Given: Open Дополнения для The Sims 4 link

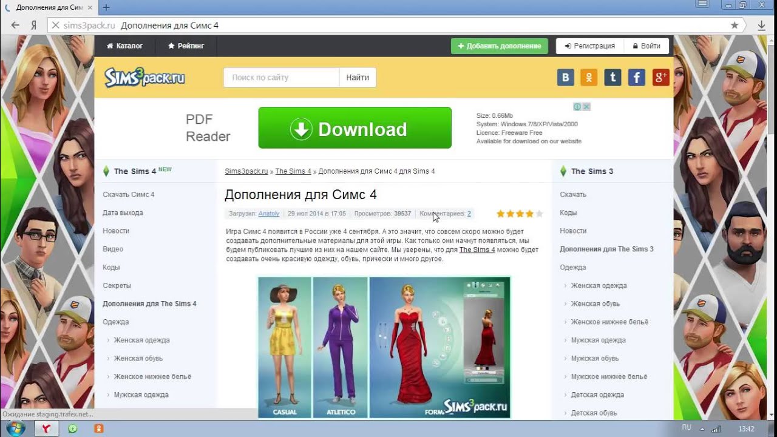Looking at the screenshot, I should point(149,303).
